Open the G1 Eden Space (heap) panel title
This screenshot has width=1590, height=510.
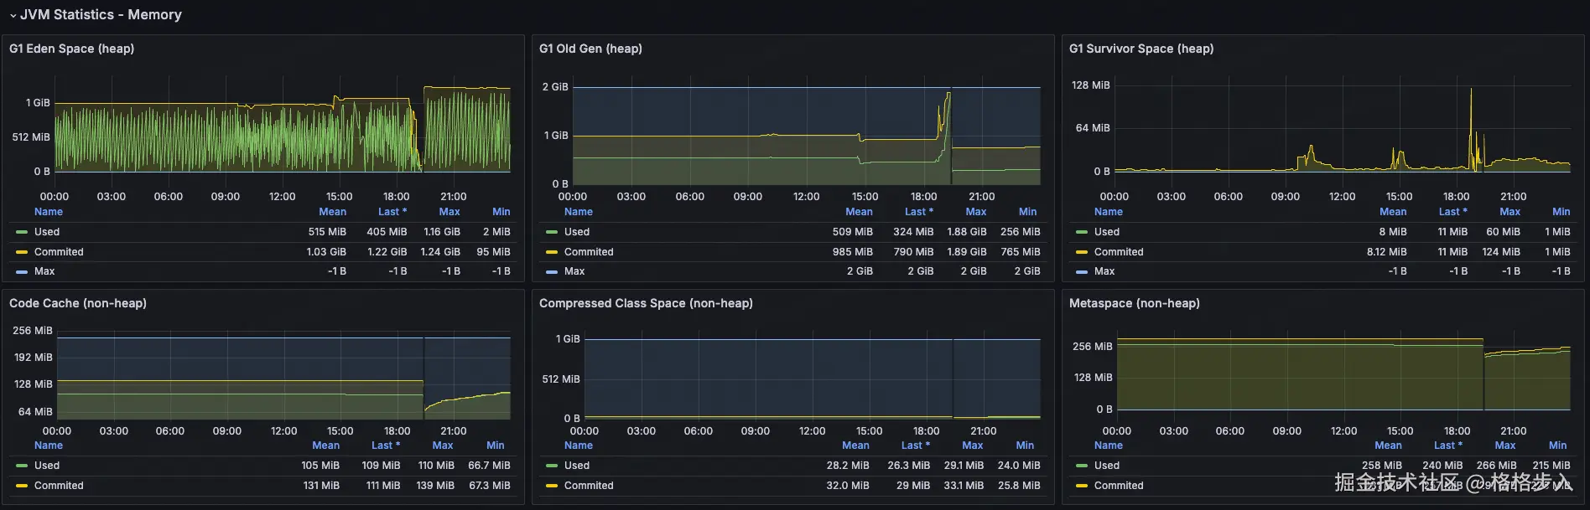click(x=71, y=49)
